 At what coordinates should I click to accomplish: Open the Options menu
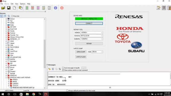point(22,4)
